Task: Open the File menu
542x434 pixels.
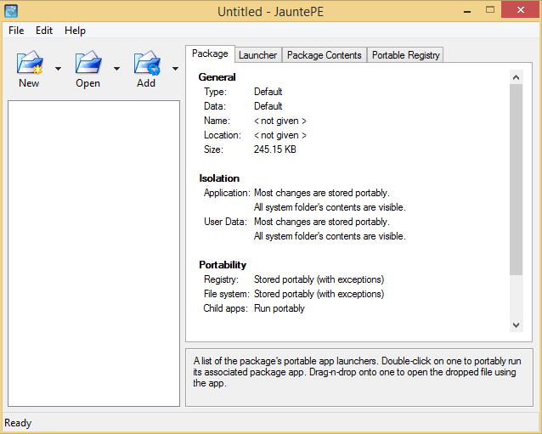Action: [x=16, y=31]
